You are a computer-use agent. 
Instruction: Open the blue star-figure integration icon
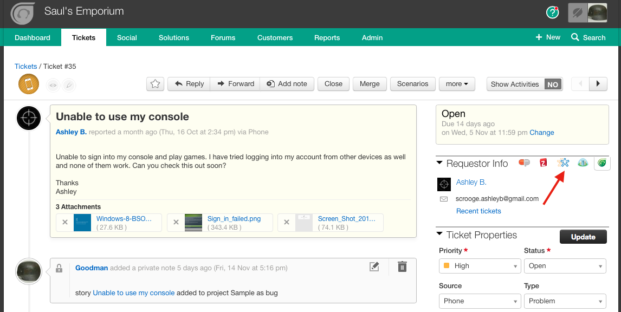tap(563, 162)
